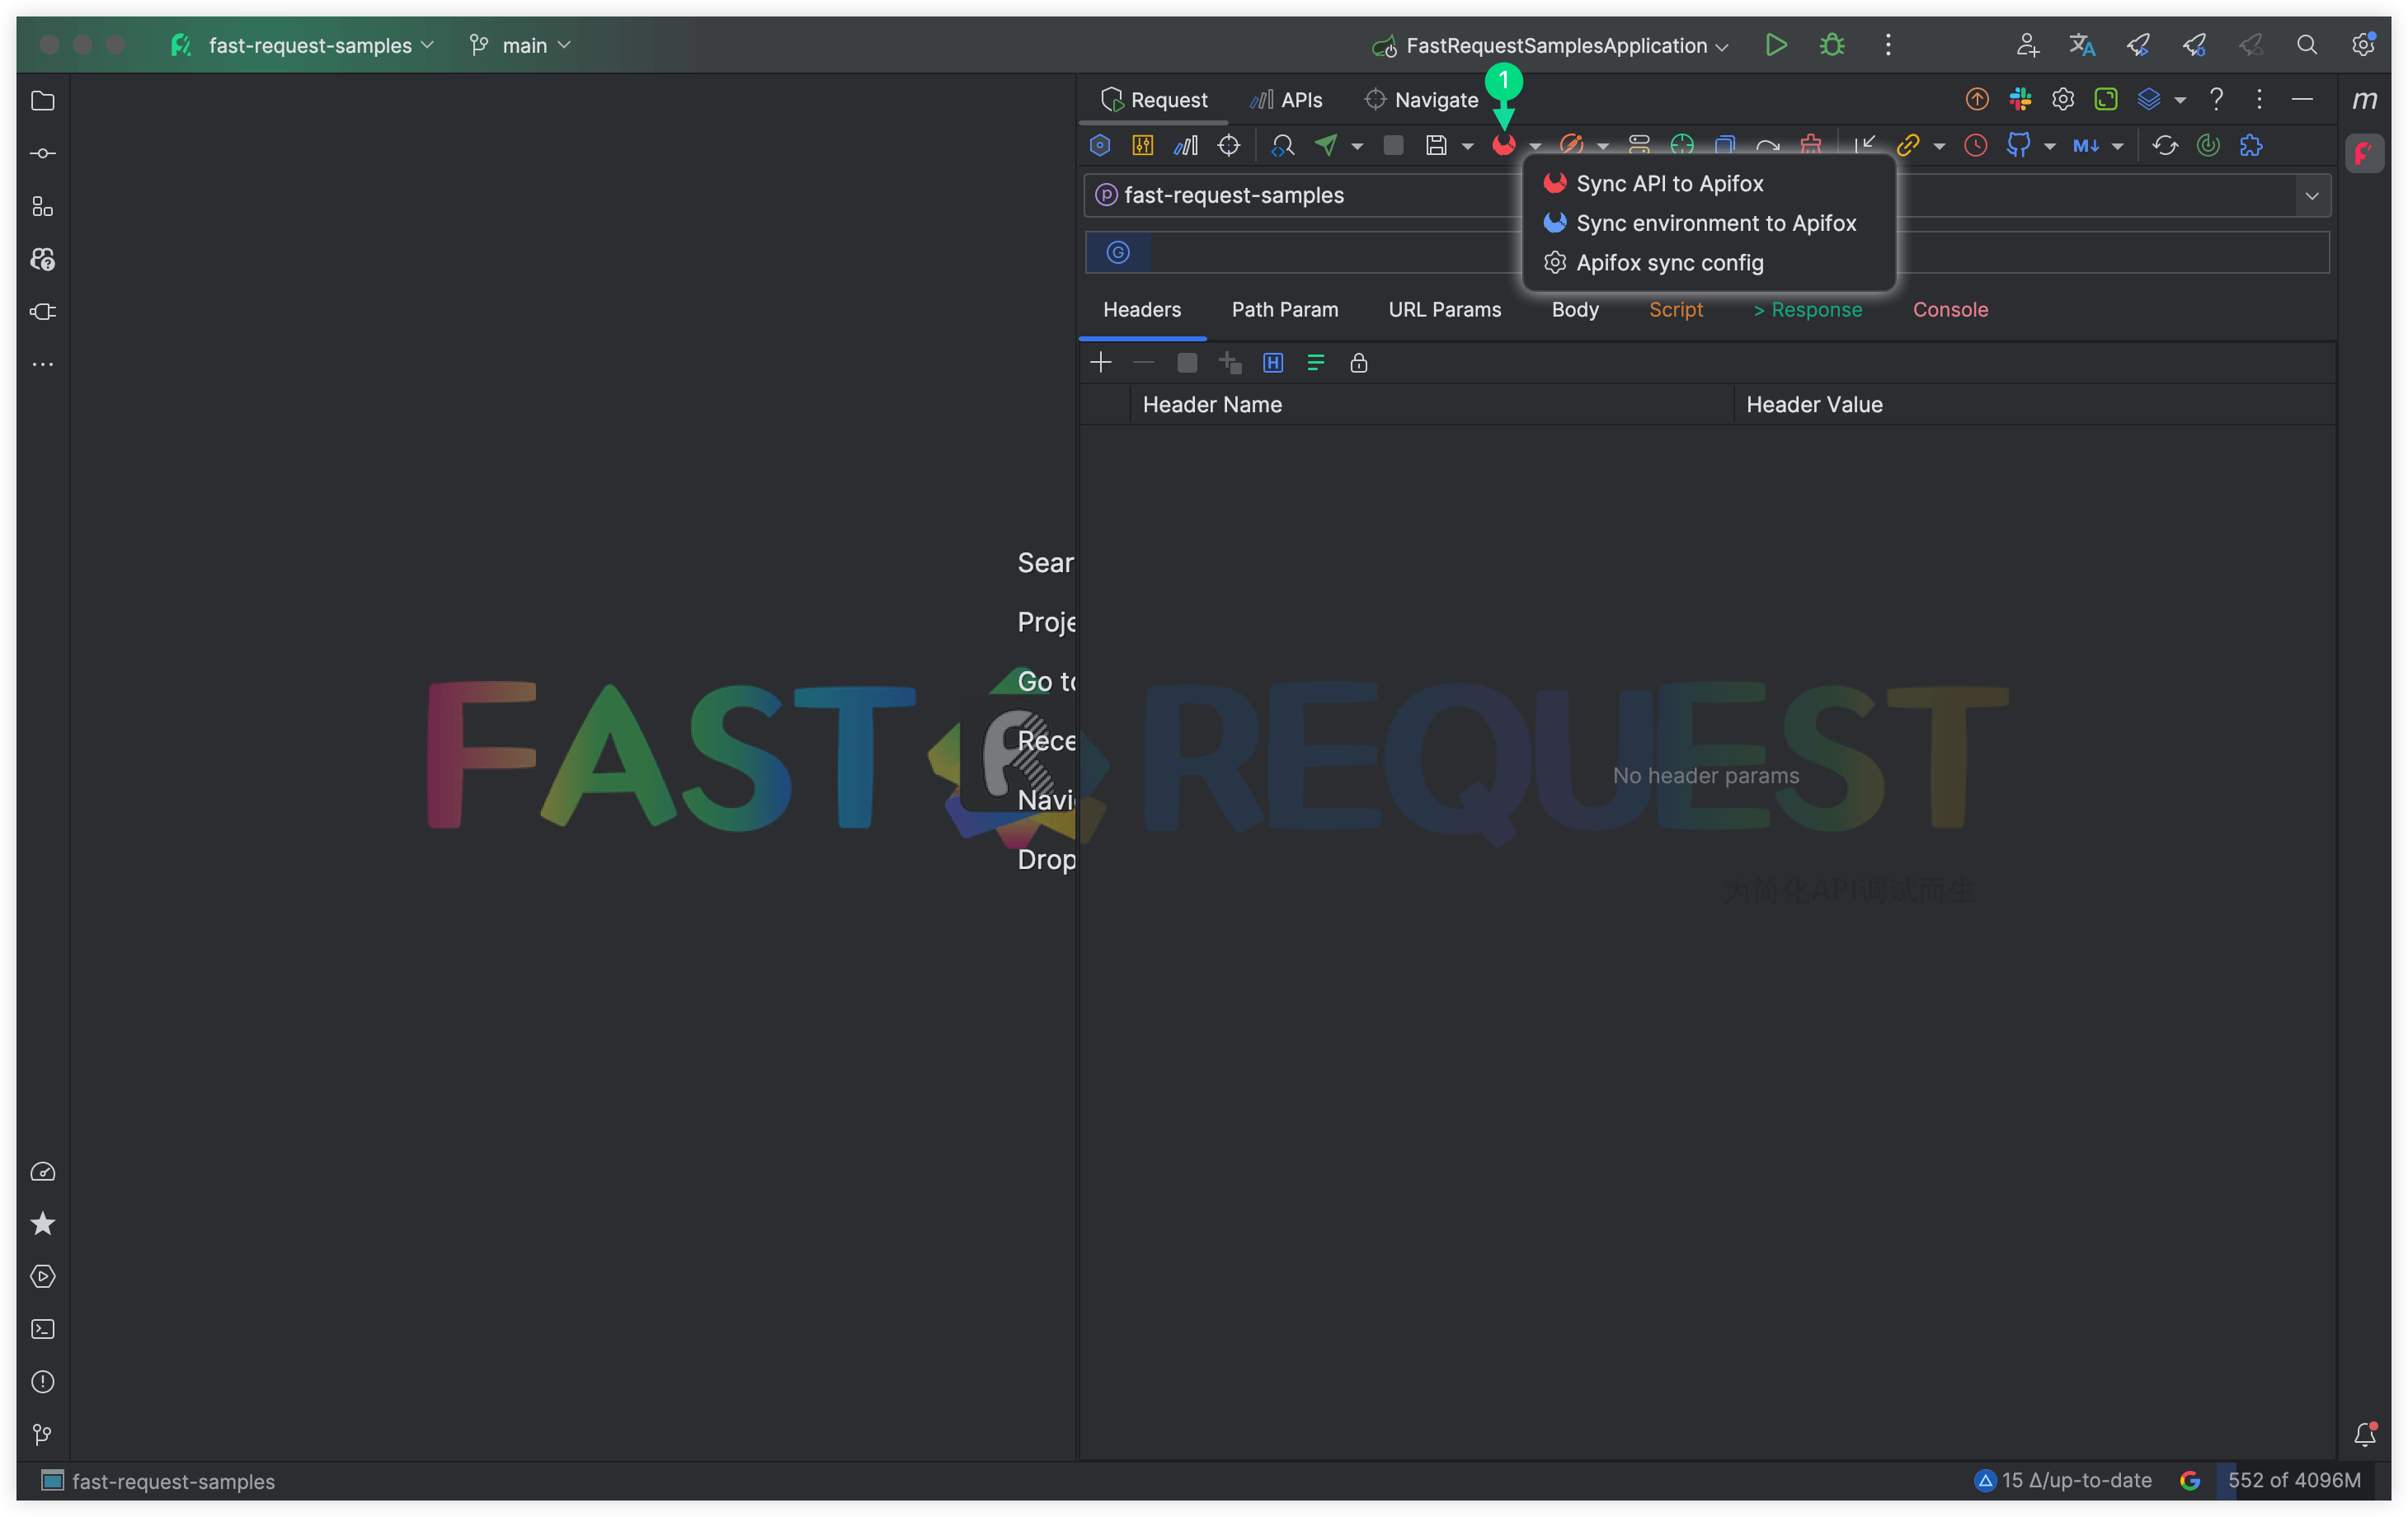This screenshot has height=1517, width=2408.
Task: Click the Header Value column header
Action: [1814, 405]
